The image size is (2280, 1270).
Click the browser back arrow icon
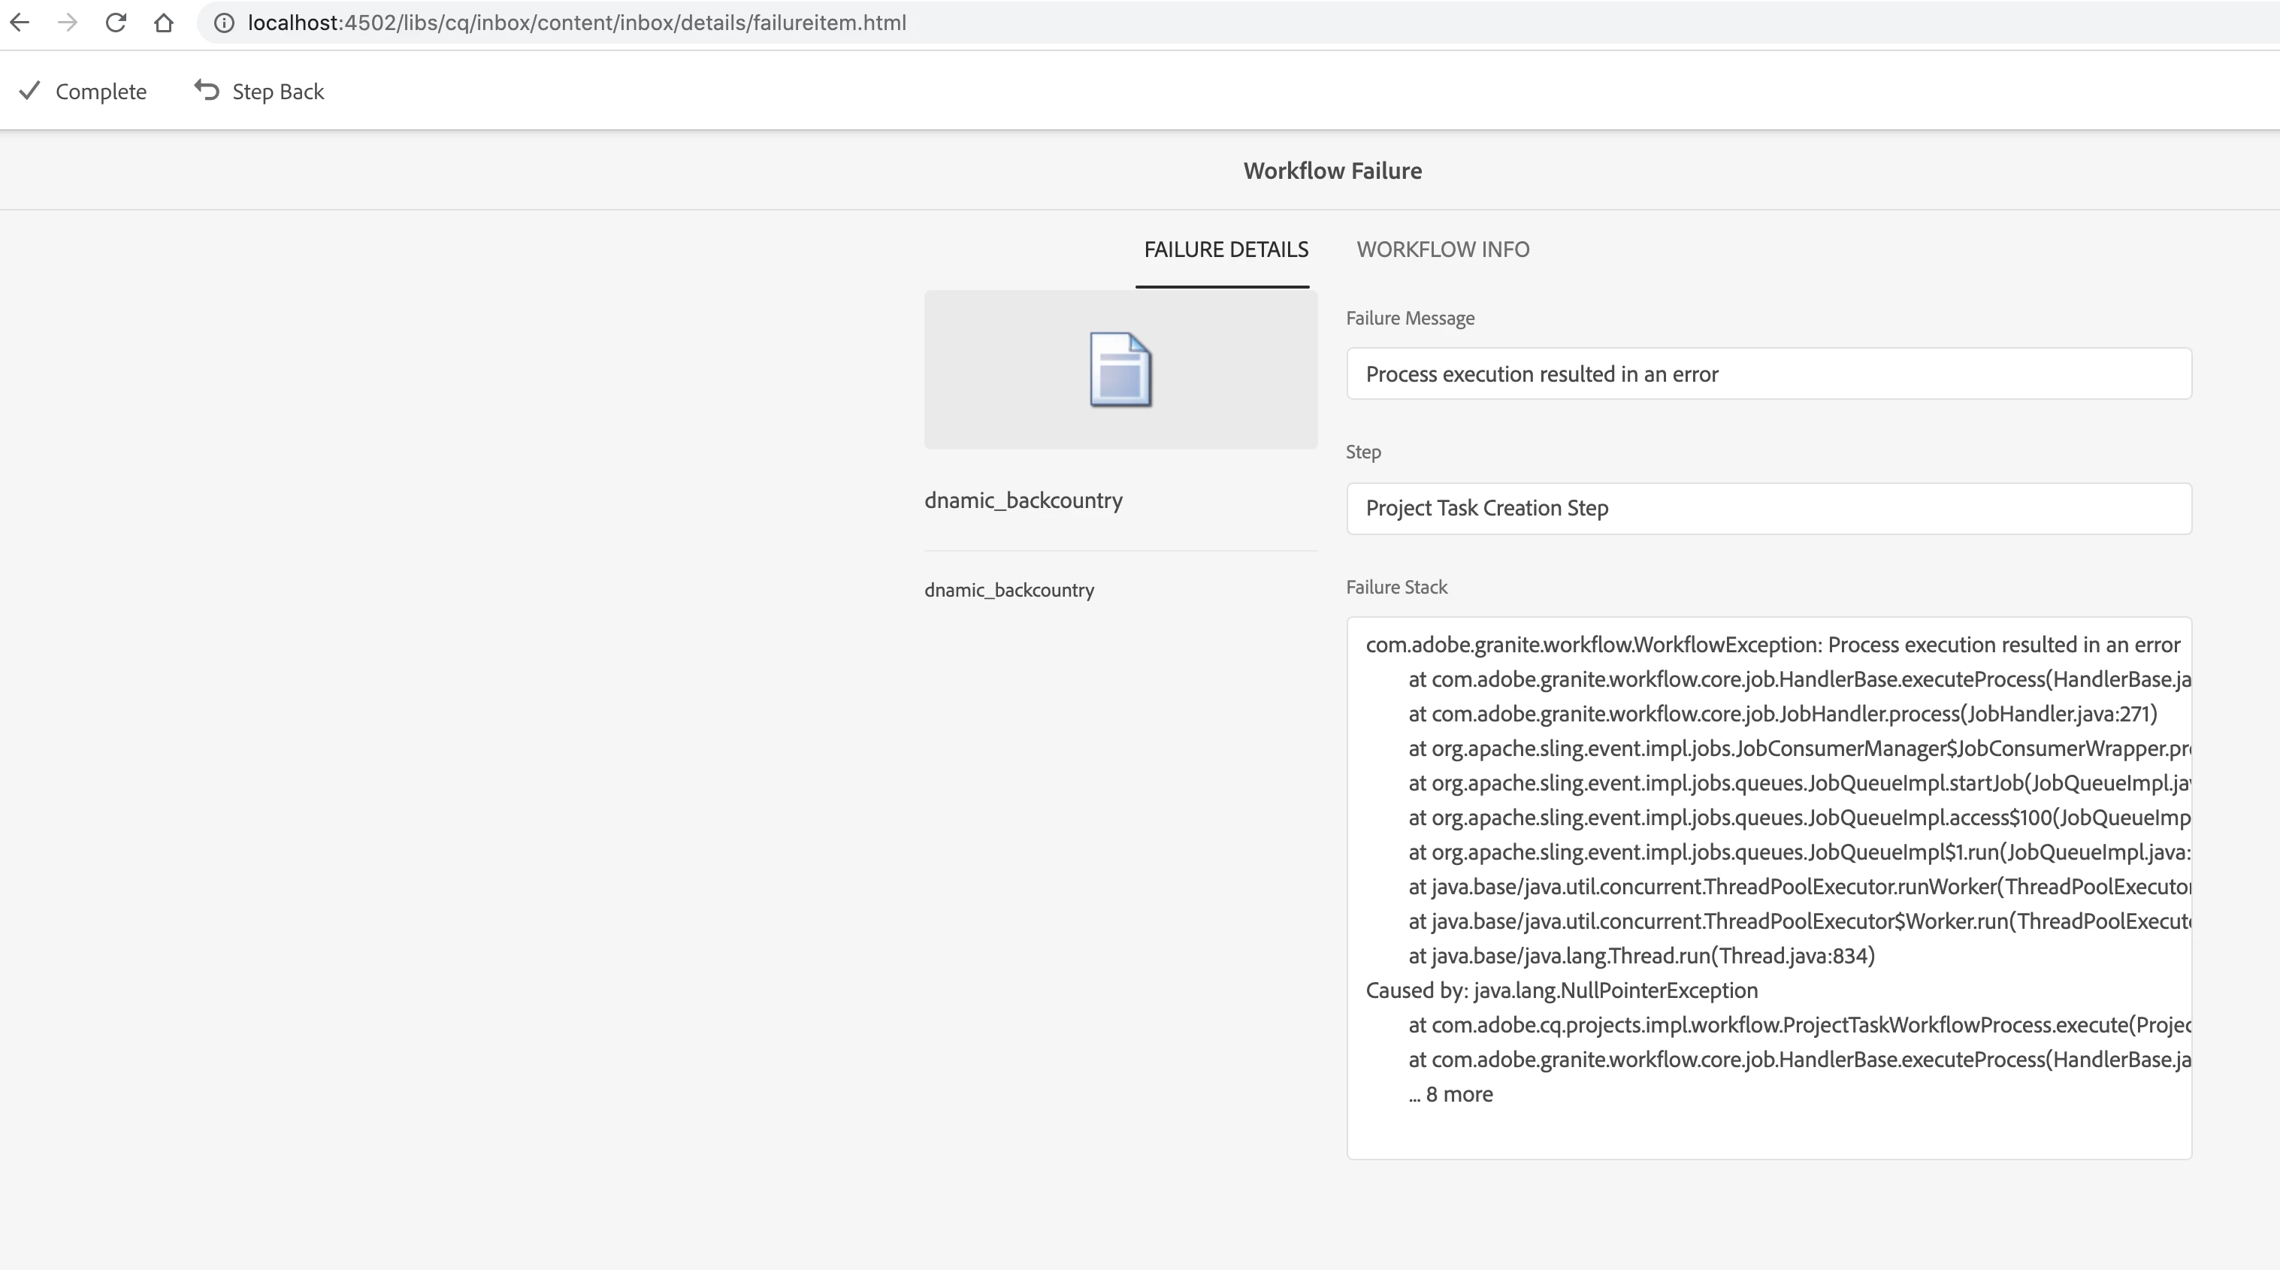coord(20,23)
